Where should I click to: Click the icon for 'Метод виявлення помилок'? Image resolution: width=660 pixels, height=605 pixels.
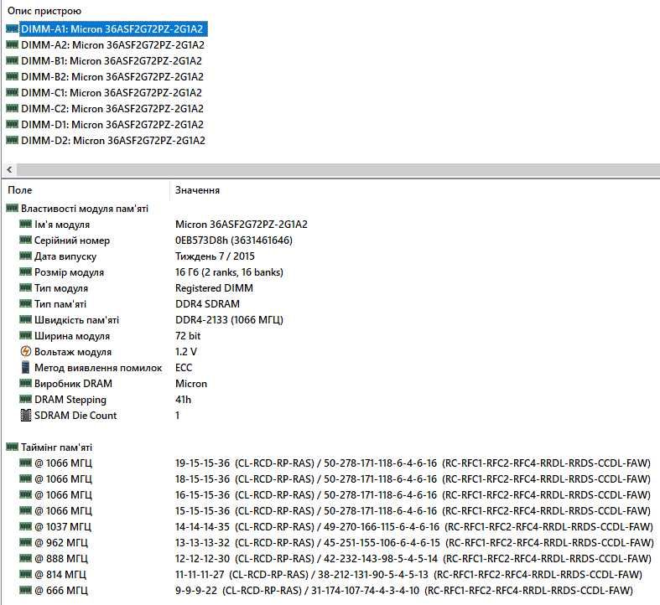26,367
